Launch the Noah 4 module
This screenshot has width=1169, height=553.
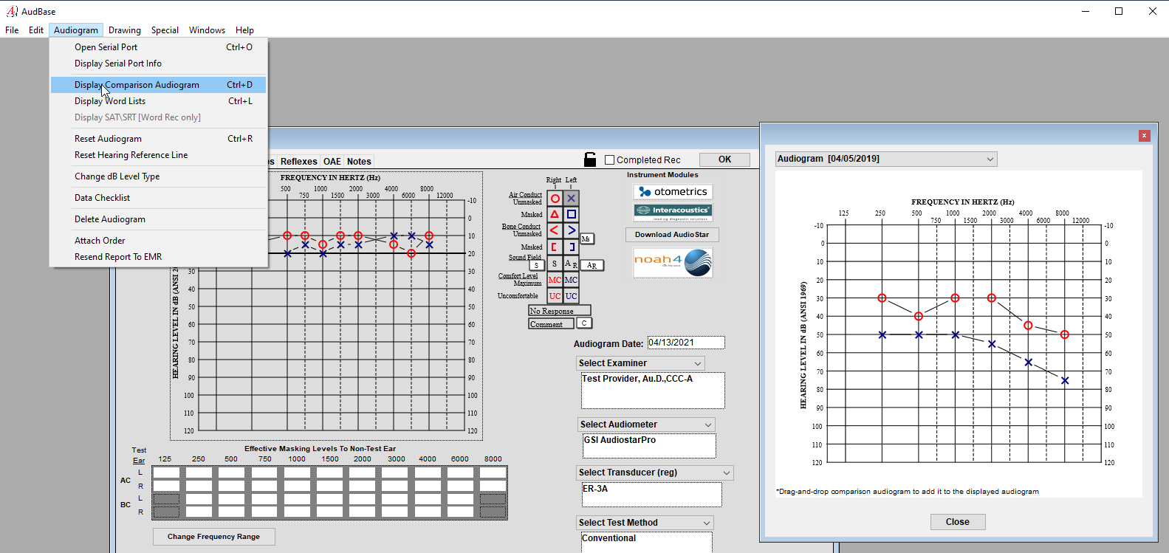pos(673,263)
